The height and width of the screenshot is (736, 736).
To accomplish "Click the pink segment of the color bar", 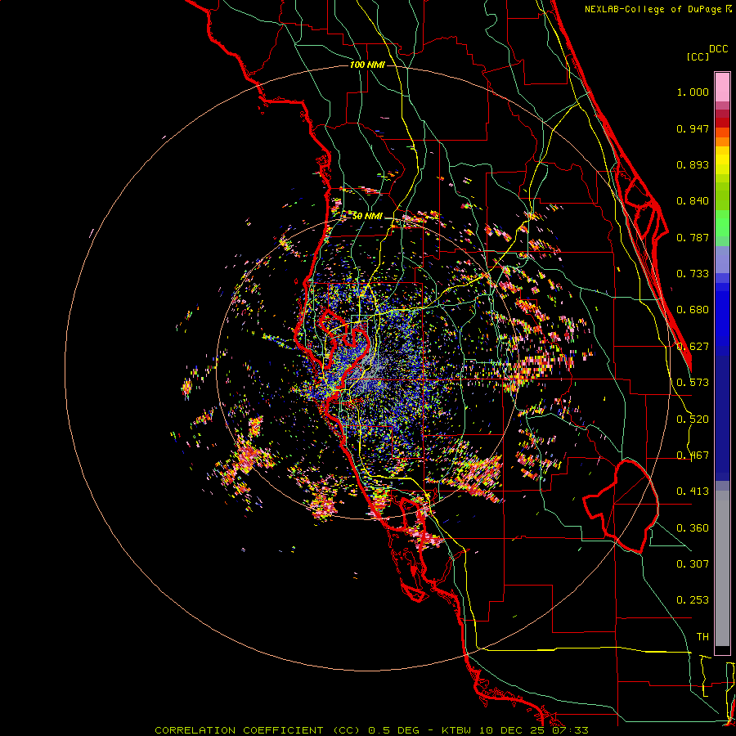I will (x=722, y=88).
